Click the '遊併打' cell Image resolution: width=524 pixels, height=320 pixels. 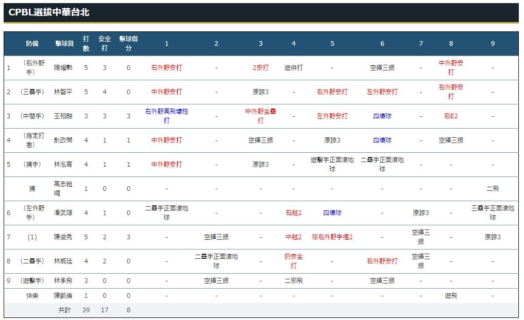tap(293, 68)
